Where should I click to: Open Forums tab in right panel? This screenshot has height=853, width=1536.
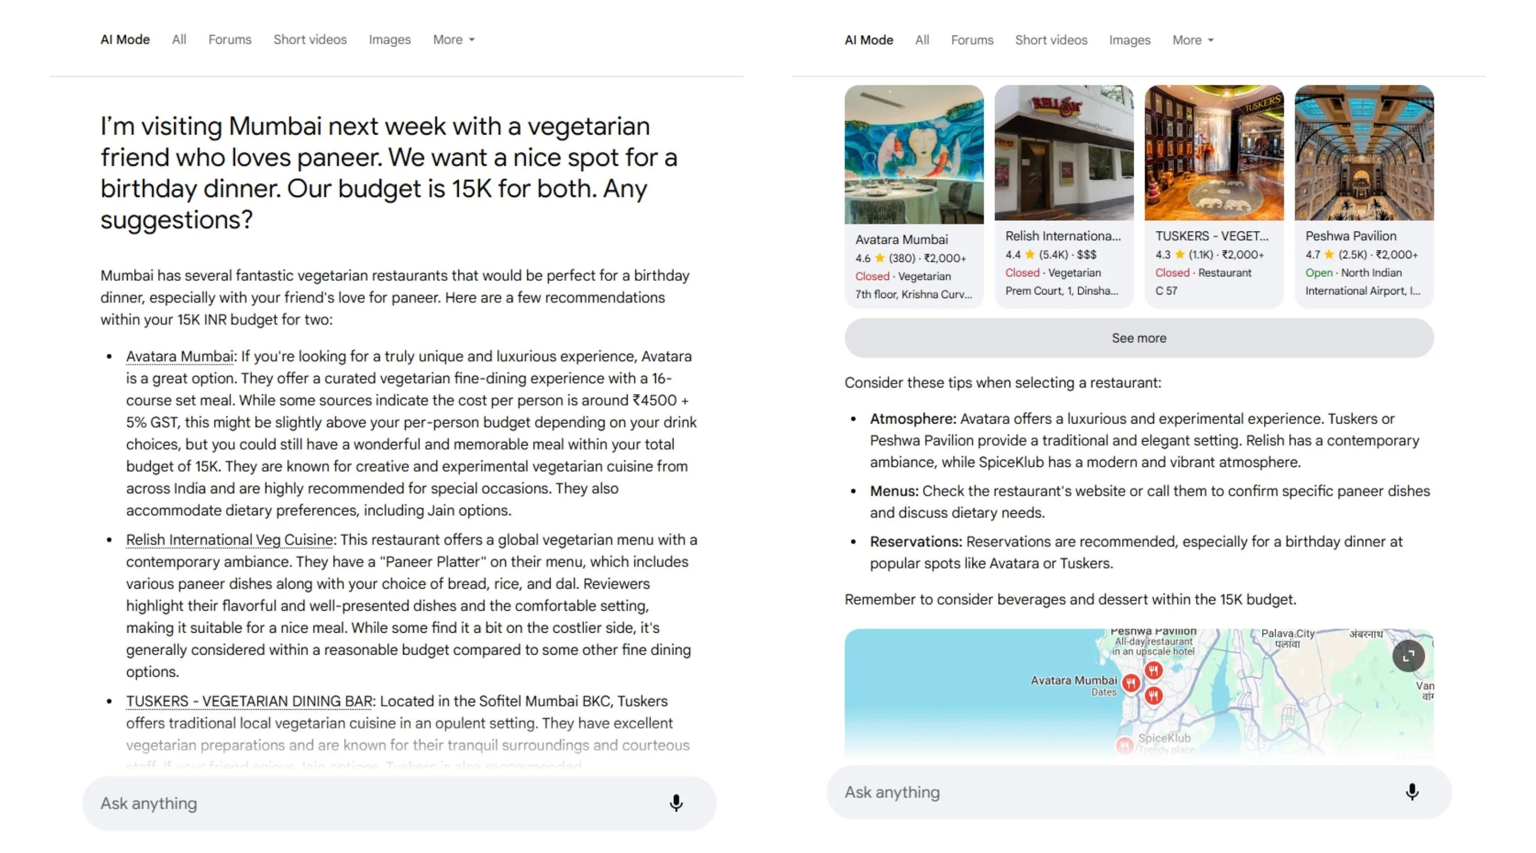972,40
